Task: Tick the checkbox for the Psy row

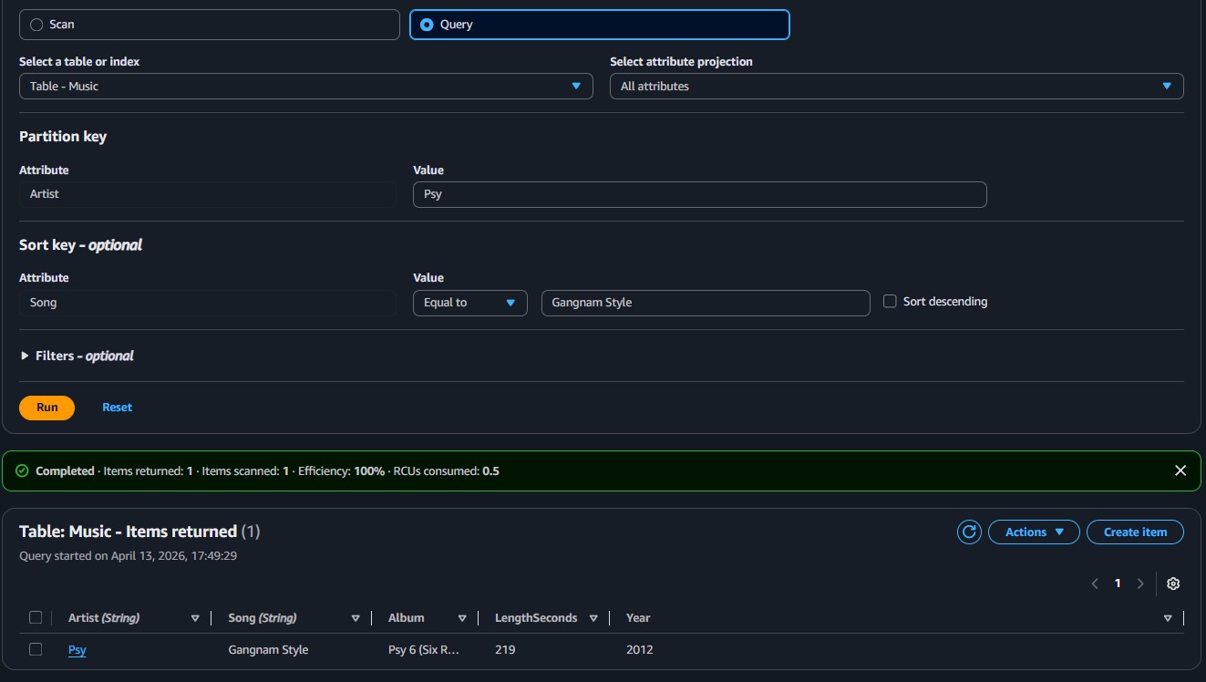Action: click(36, 649)
